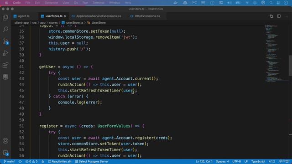
Task: Click the Synchronize Changes icon in status bar
Action: pyautogui.click(x=20, y=161)
